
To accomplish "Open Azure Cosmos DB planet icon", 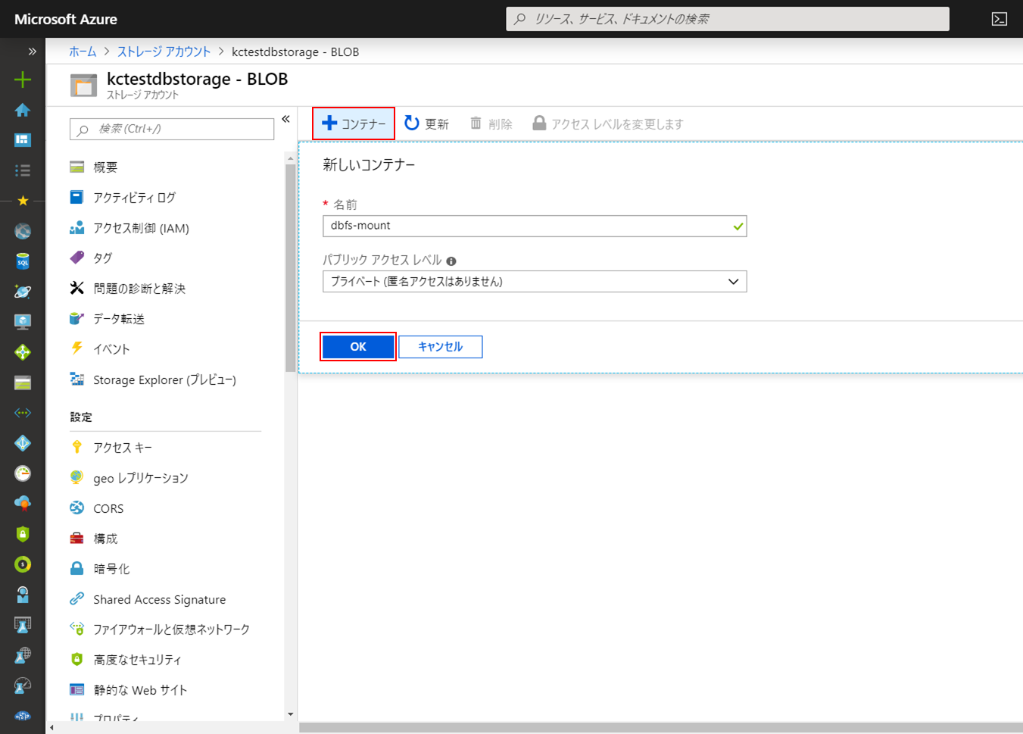I will pos(23,292).
